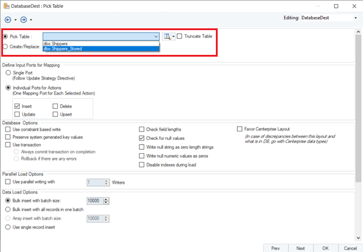Image resolution: width=363 pixels, height=252 pixels.
Task: Click the forward navigation arrow icon
Action: pyautogui.click(x=23, y=19)
